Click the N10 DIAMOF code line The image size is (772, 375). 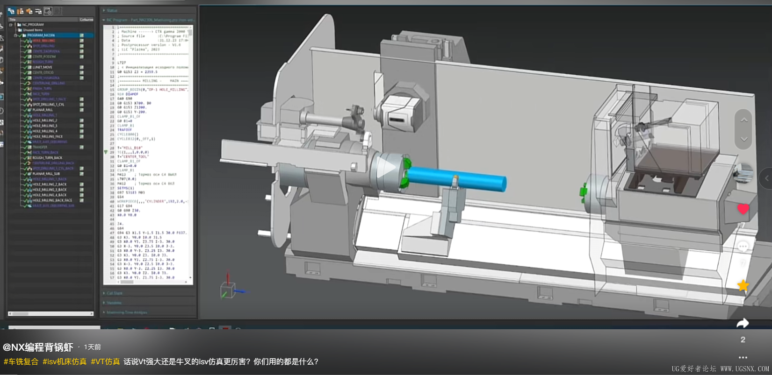[x=128, y=94]
